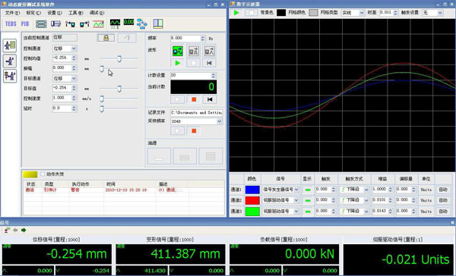Click the TEDS toolbar icon

(11, 24)
